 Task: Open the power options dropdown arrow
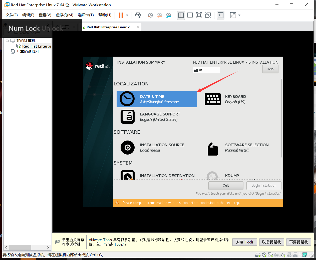click(127, 15)
